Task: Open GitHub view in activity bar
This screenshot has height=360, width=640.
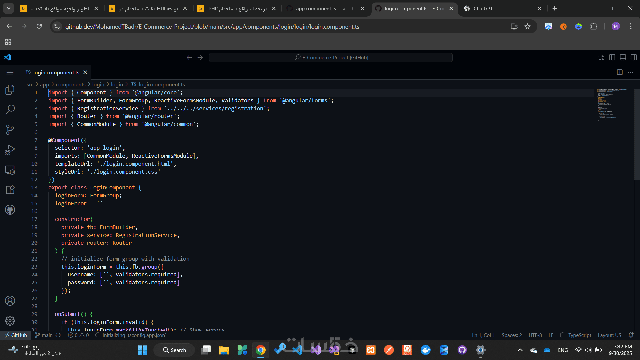Action: pyautogui.click(x=10, y=210)
